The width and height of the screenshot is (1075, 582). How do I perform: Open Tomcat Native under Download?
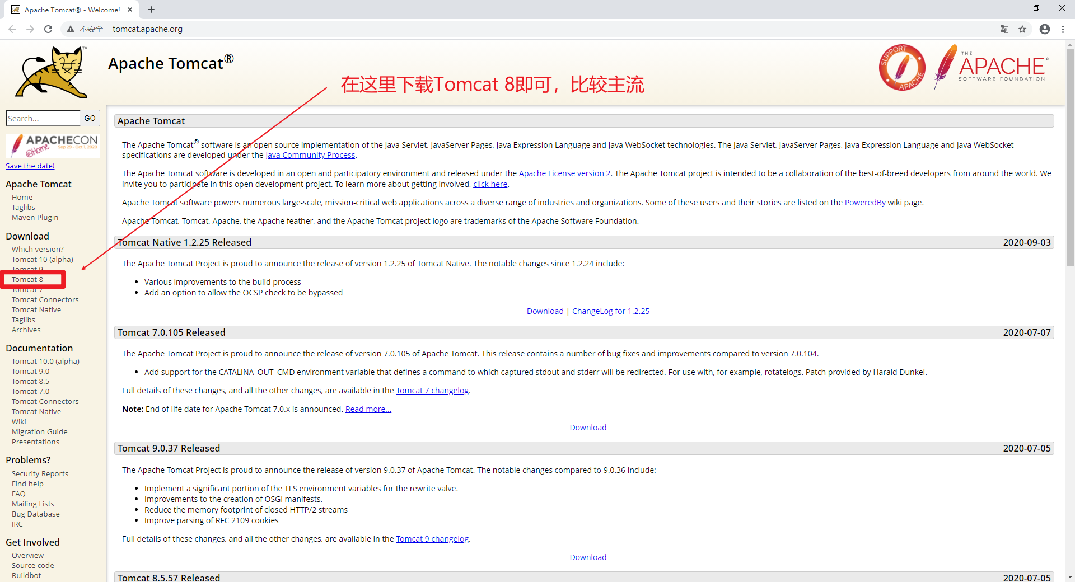(36, 309)
